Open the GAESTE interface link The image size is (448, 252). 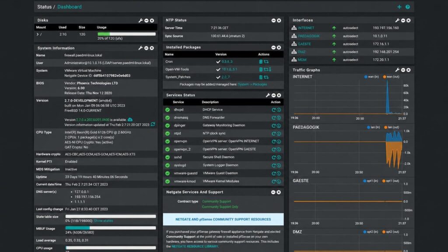coord(304,44)
